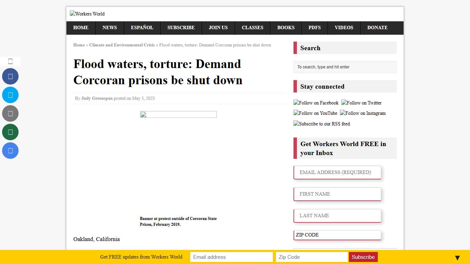The image size is (470, 264).
Task: Click the Corcoran protest banner image
Action: point(178,114)
